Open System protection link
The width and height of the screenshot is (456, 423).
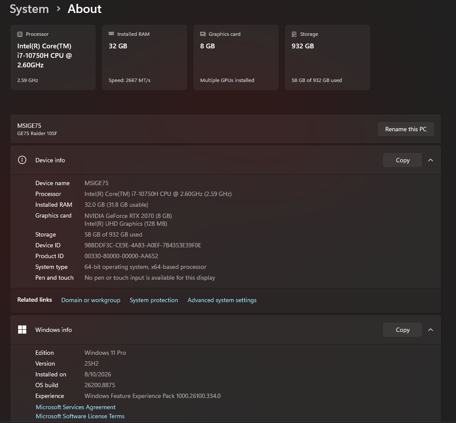coord(154,300)
